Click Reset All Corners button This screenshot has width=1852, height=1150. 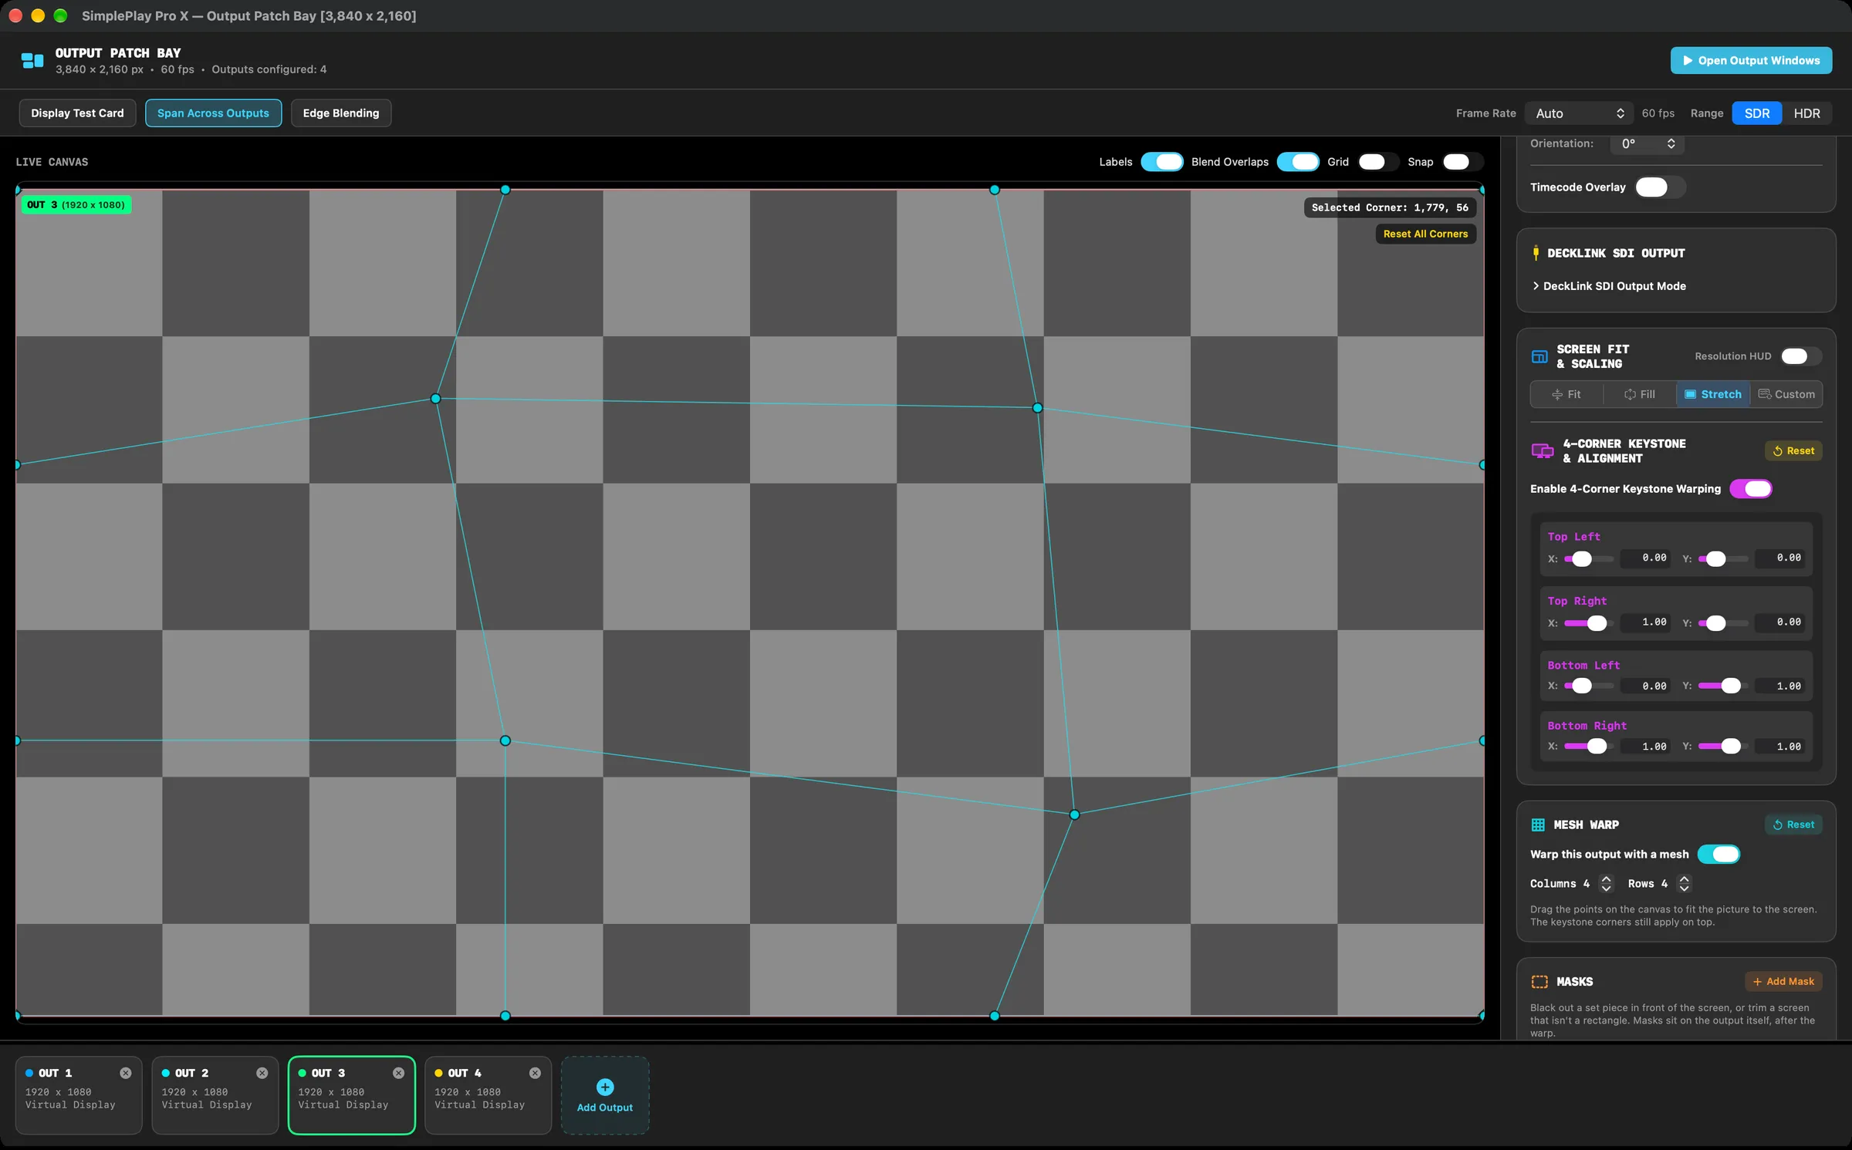point(1425,234)
